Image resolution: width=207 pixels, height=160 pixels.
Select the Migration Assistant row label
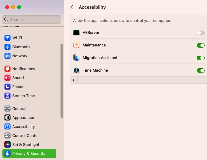[100, 58]
